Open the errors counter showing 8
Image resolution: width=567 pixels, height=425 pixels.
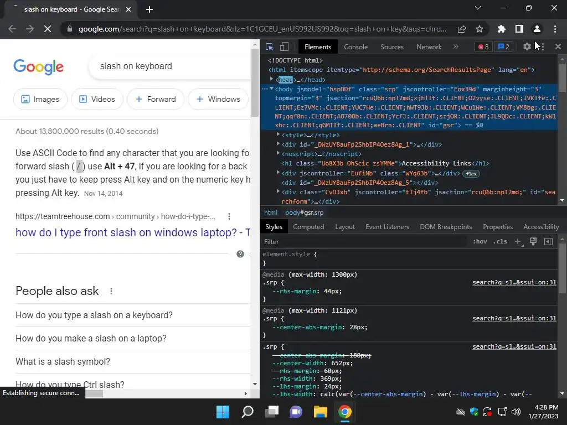point(483,46)
